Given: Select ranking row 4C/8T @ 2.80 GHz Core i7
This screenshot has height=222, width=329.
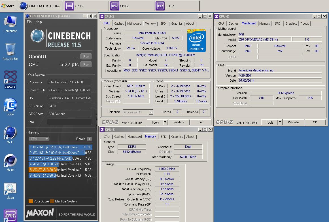Looking at the screenshot, I should [60, 176].
